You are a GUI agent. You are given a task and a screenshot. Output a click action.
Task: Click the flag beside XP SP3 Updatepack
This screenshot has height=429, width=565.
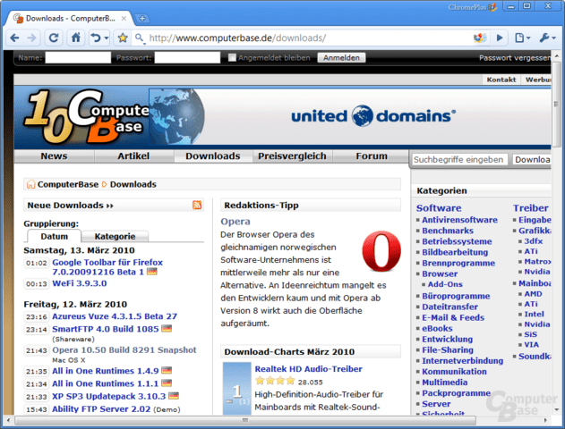tap(174, 396)
